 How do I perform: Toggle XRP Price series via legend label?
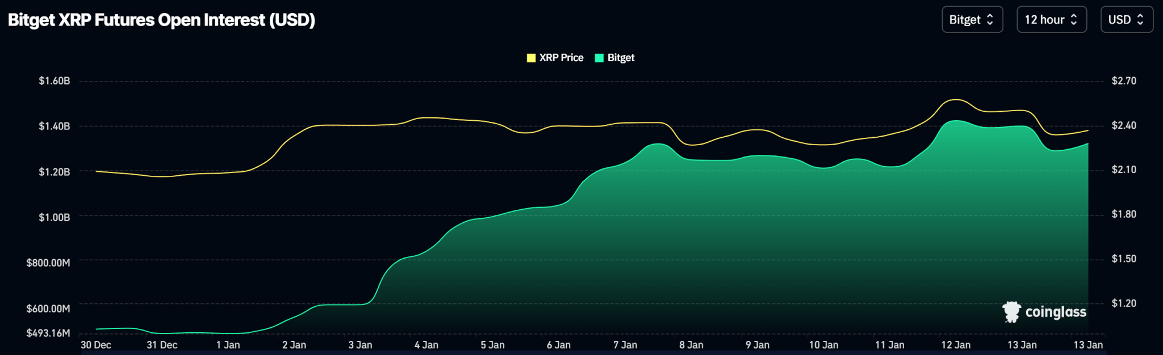pyautogui.click(x=561, y=58)
